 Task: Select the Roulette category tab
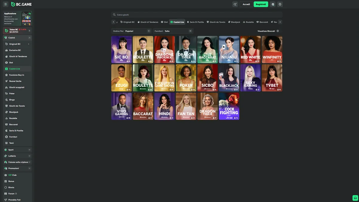(x=248, y=22)
